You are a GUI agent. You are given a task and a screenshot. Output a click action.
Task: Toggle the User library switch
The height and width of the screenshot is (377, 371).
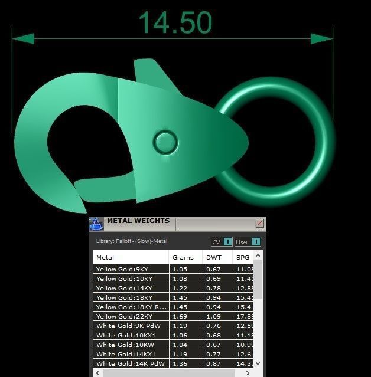pyautogui.click(x=248, y=242)
